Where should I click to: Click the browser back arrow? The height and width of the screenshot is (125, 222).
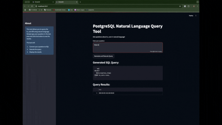click(25, 6)
